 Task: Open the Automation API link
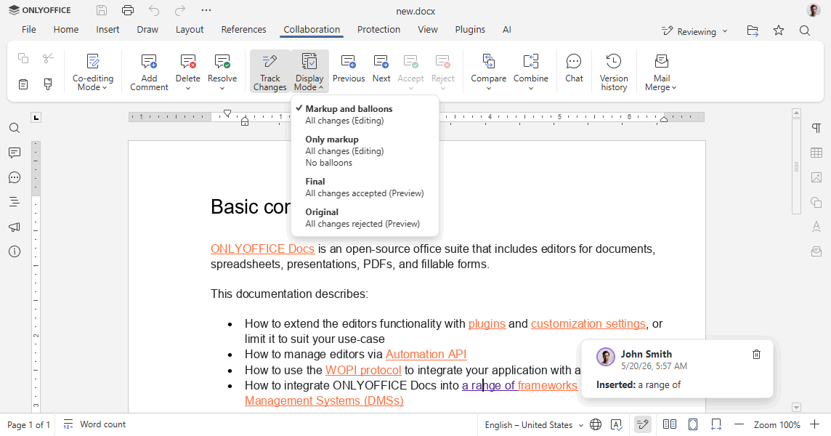coord(426,354)
